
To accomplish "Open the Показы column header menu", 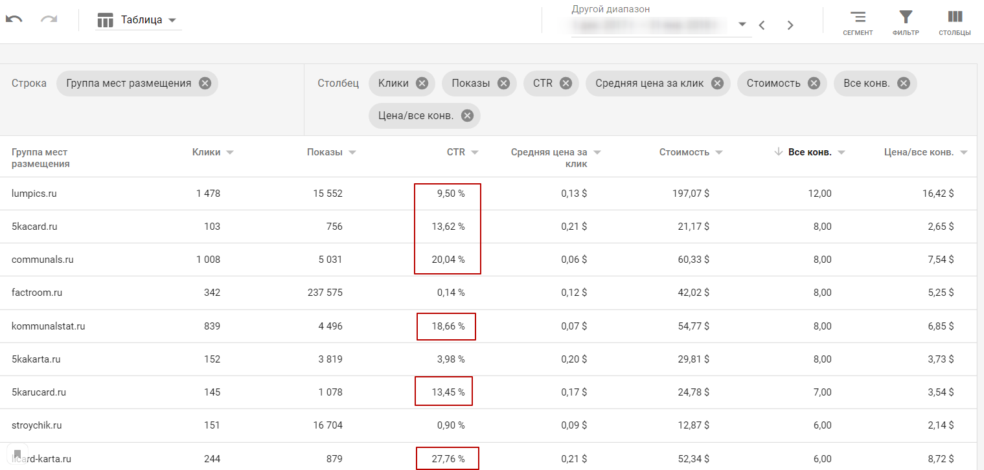I will click(352, 153).
